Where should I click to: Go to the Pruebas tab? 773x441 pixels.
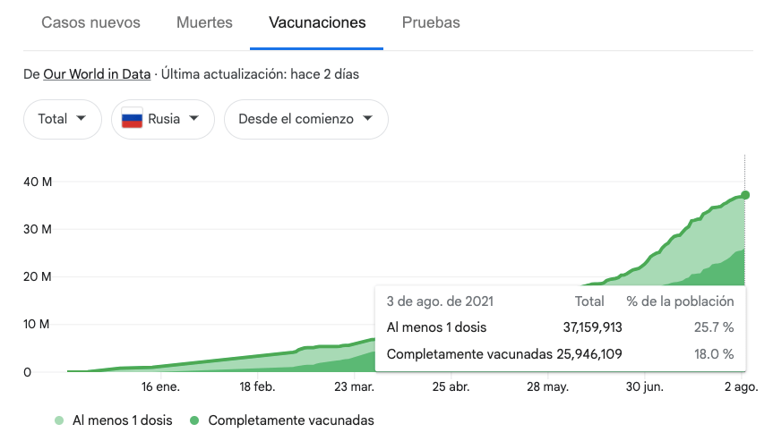point(431,22)
